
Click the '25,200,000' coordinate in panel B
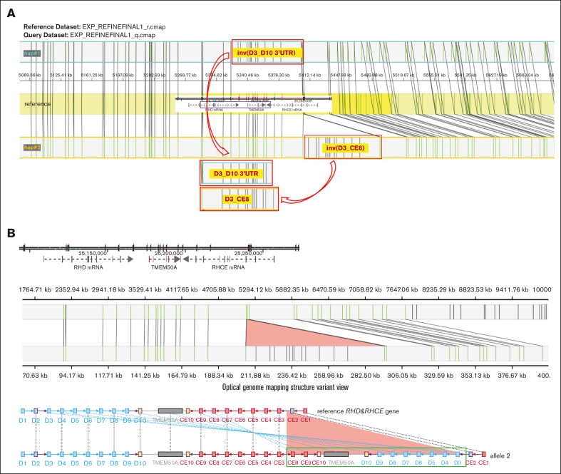[x=169, y=253]
